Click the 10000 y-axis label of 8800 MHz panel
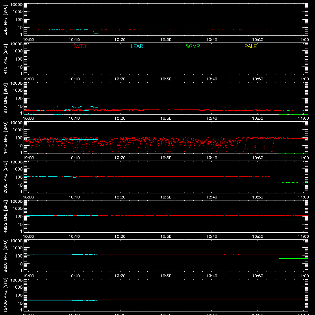This screenshot has height=315, width=315. [x=17, y=241]
